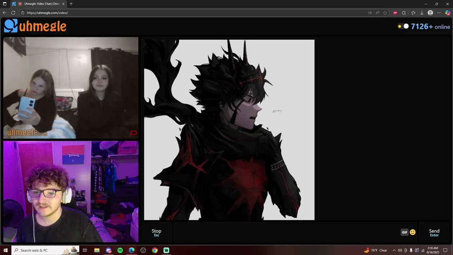
Task: Add this page to favorites
Action: coord(385,13)
